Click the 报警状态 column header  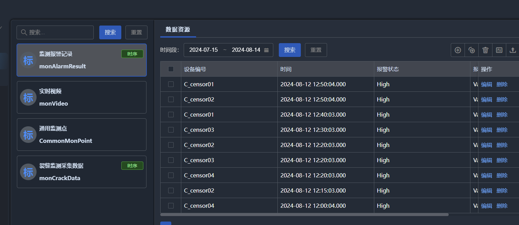[x=422, y=69]
